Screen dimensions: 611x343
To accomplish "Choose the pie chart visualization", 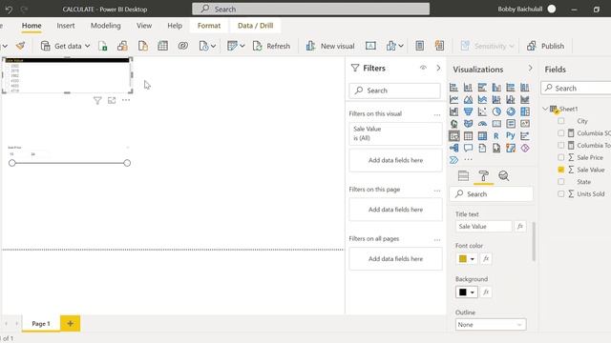I will (x=496, y=111).
